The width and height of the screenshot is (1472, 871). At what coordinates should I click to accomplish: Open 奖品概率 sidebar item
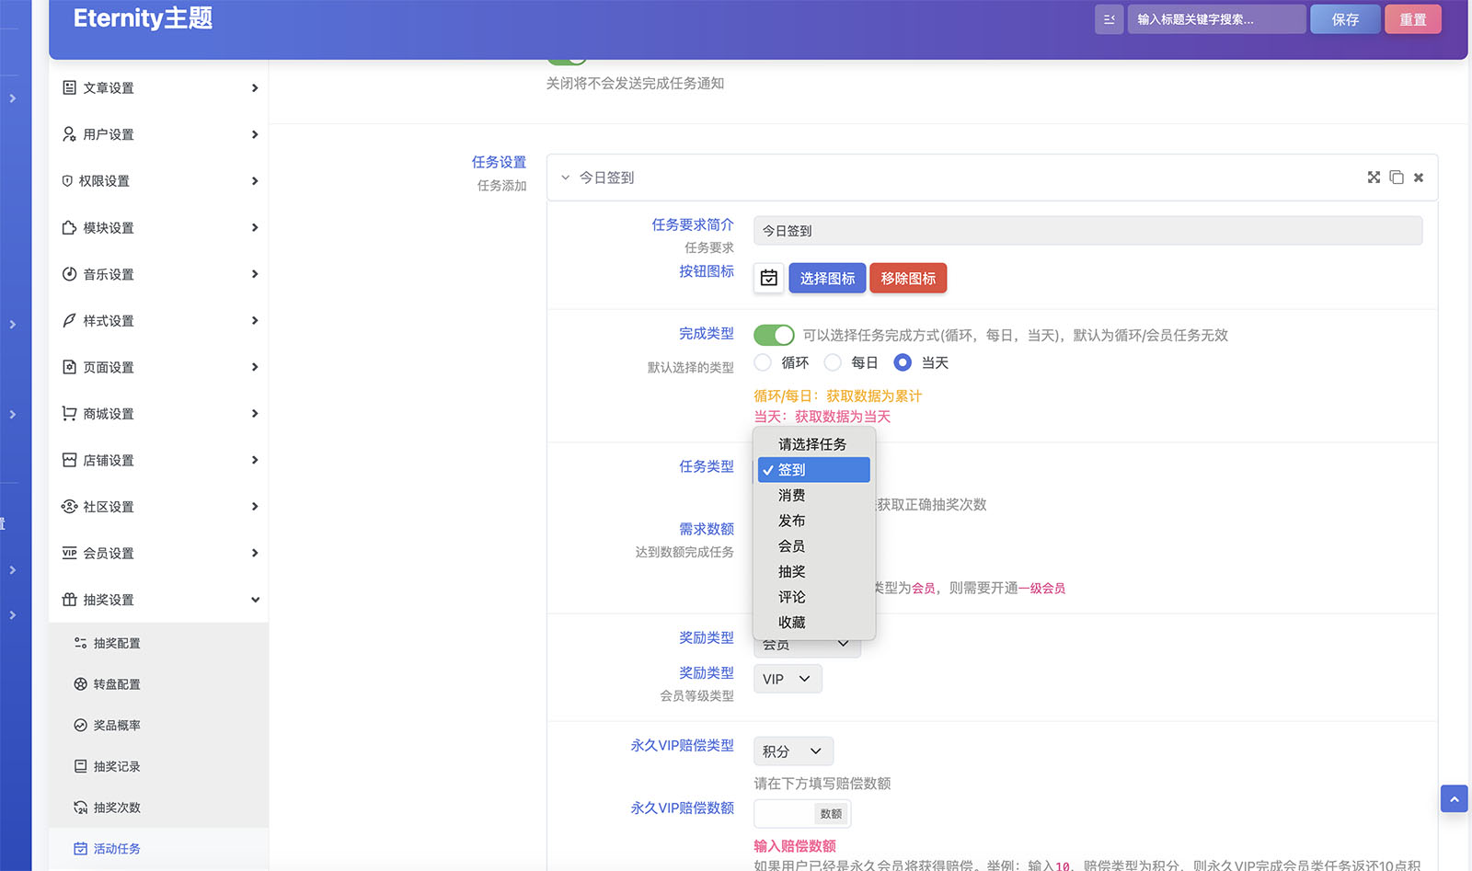click(x=116, y=726)
